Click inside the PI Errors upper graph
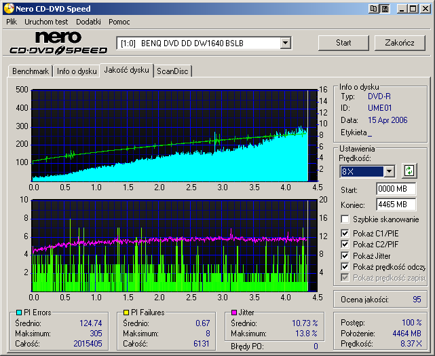 174,135
